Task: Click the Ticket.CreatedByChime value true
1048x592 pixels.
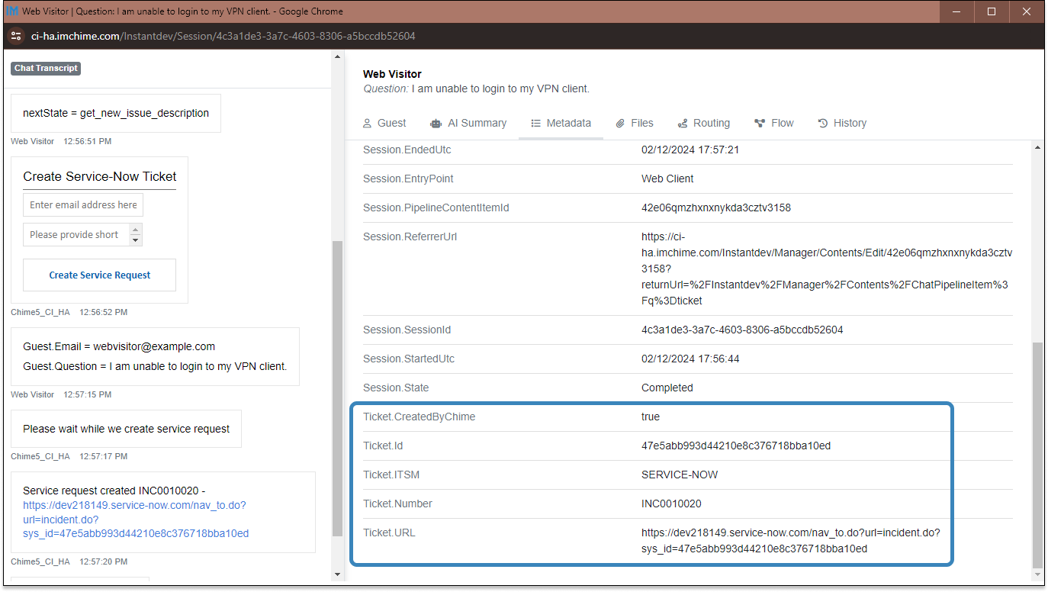Action: click(651, 417)
